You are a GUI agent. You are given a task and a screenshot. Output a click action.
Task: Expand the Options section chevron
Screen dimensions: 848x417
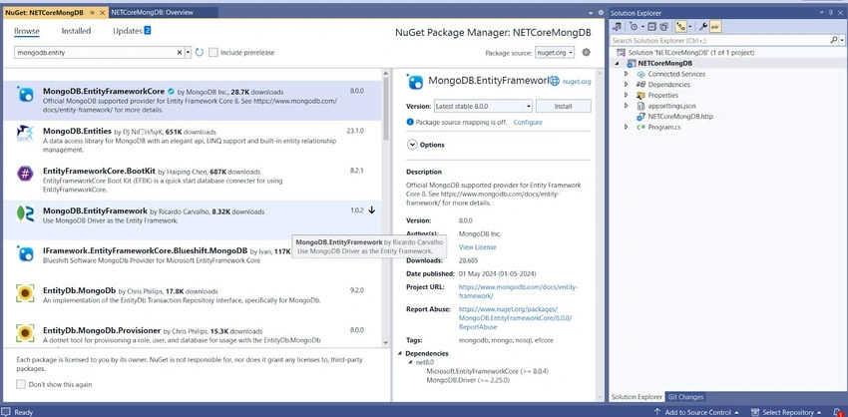tap(412, 145)
